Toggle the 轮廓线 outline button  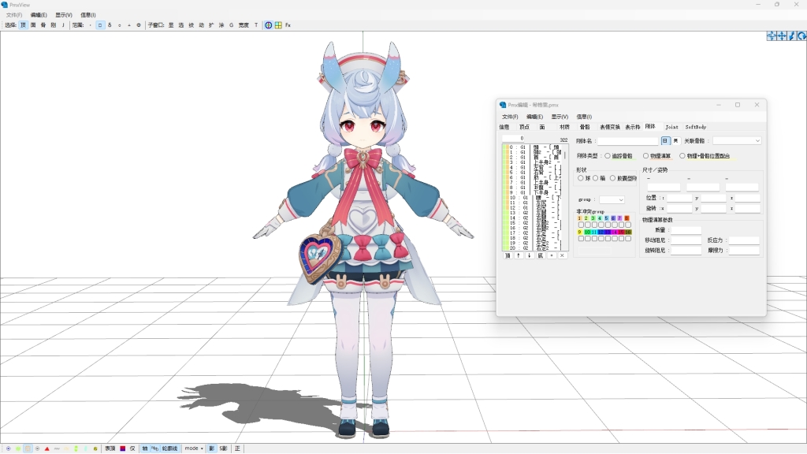pos(170,448)
